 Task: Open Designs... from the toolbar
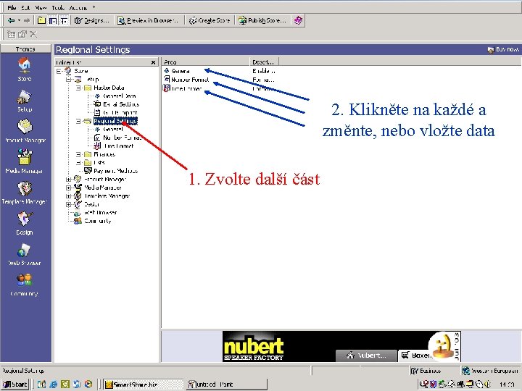[x=92, y=20]
